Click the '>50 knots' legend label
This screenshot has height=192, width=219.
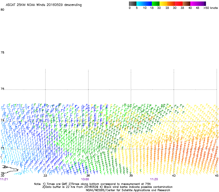pyautogui.click(x=210, y=8)
